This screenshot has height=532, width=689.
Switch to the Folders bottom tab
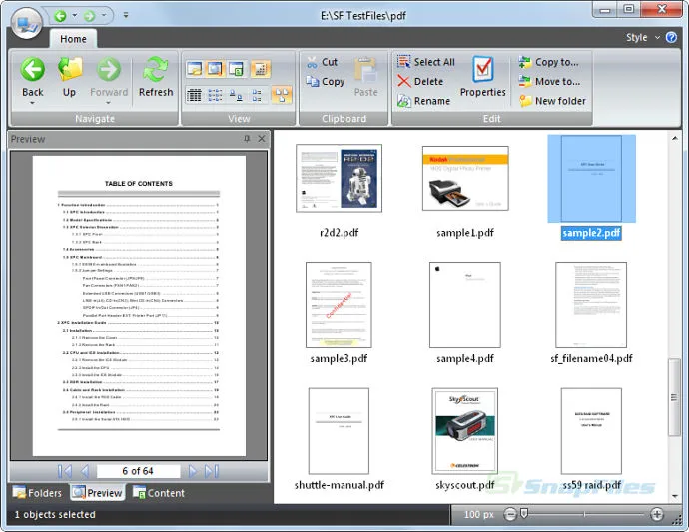tap(37, 493)
